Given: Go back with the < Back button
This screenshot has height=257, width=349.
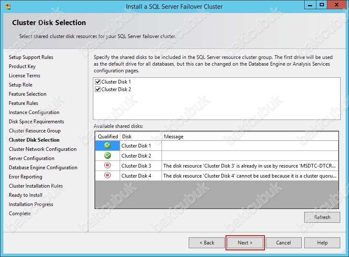Looking at the screenshot, I should tap(207, 242).
